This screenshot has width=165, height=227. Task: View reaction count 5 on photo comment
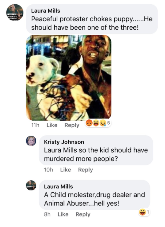pos(108,123)
